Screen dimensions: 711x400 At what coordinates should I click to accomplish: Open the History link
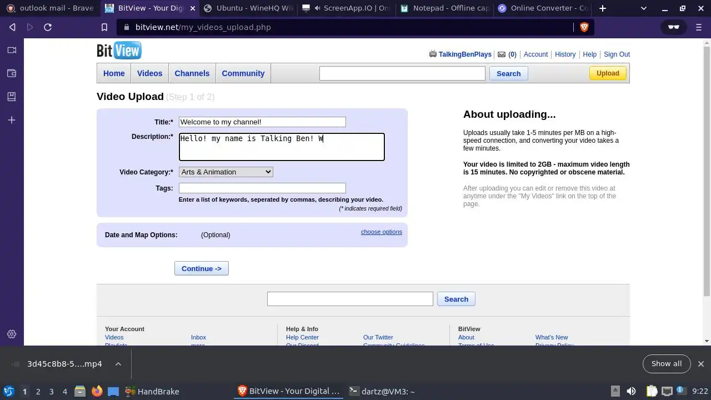coord(565,54)
